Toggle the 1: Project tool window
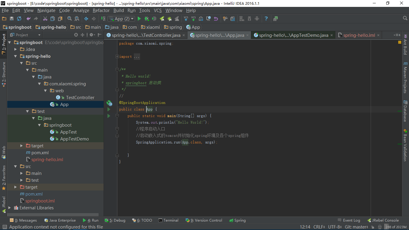 coord(4,44)
